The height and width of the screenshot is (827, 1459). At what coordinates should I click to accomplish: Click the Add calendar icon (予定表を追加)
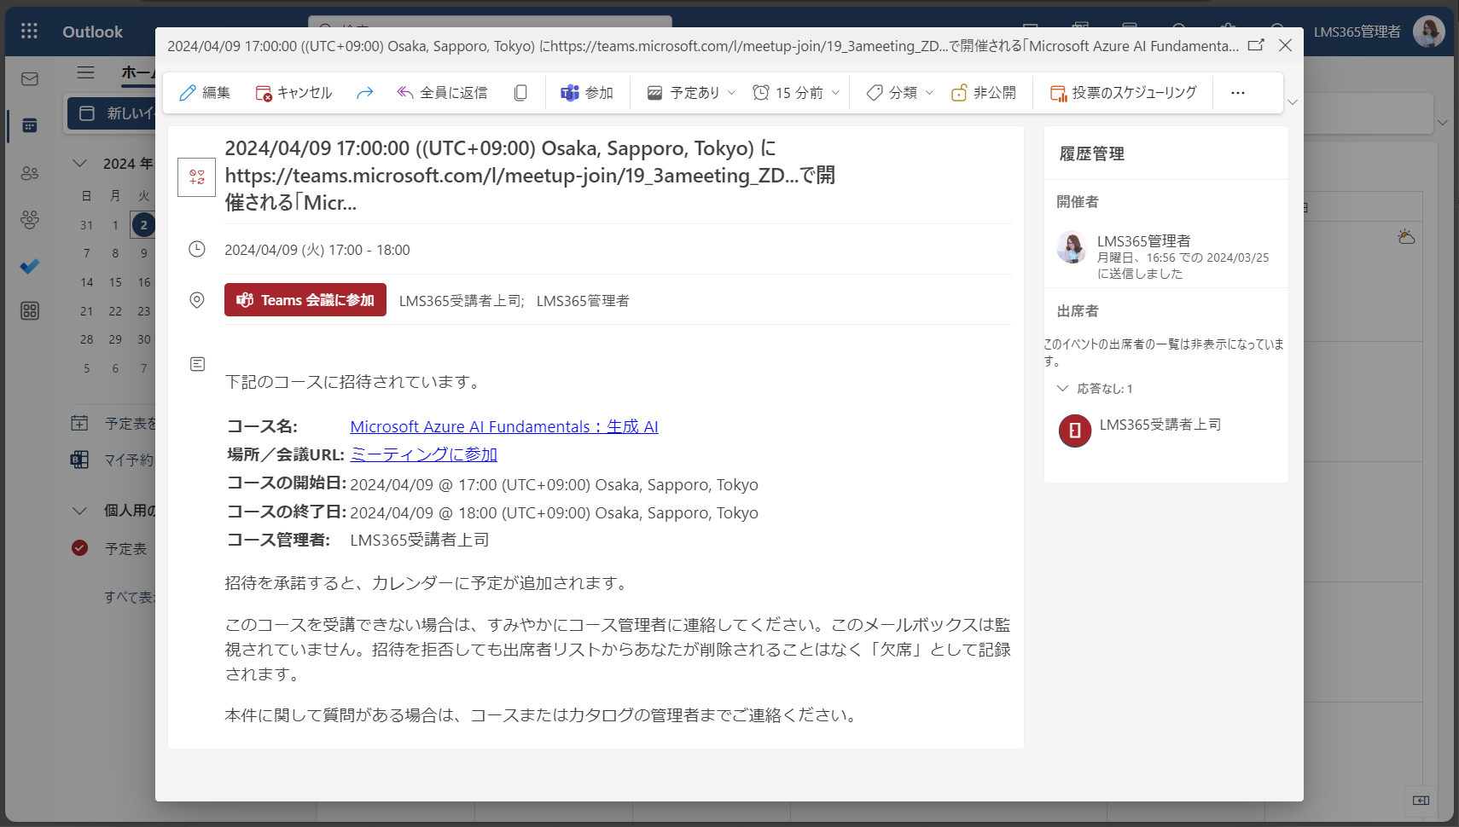[x=79, y=423]
